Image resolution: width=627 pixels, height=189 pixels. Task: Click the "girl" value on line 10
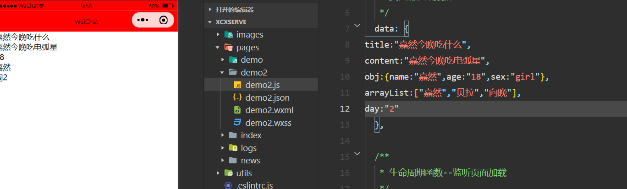tap(526, 76)
